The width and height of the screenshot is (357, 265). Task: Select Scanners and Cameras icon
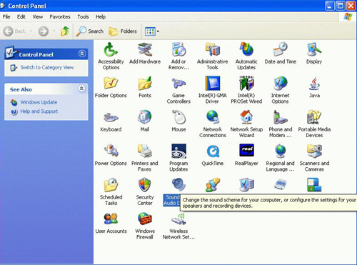pos(314,151)
